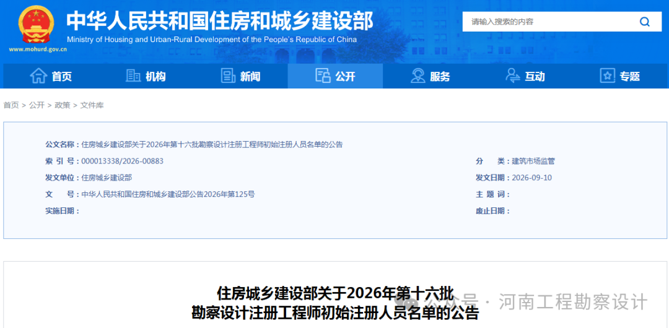Go to 文件库 in the breadcrumb

[92, 105]
